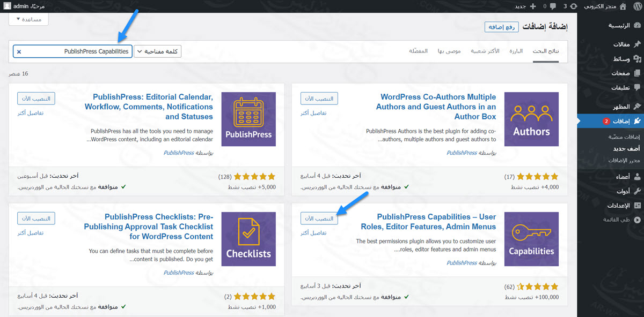Viewport: 644px width, 317px height.
Task: Click the comments bubble icon in admin bar
Action: [552, 6]
